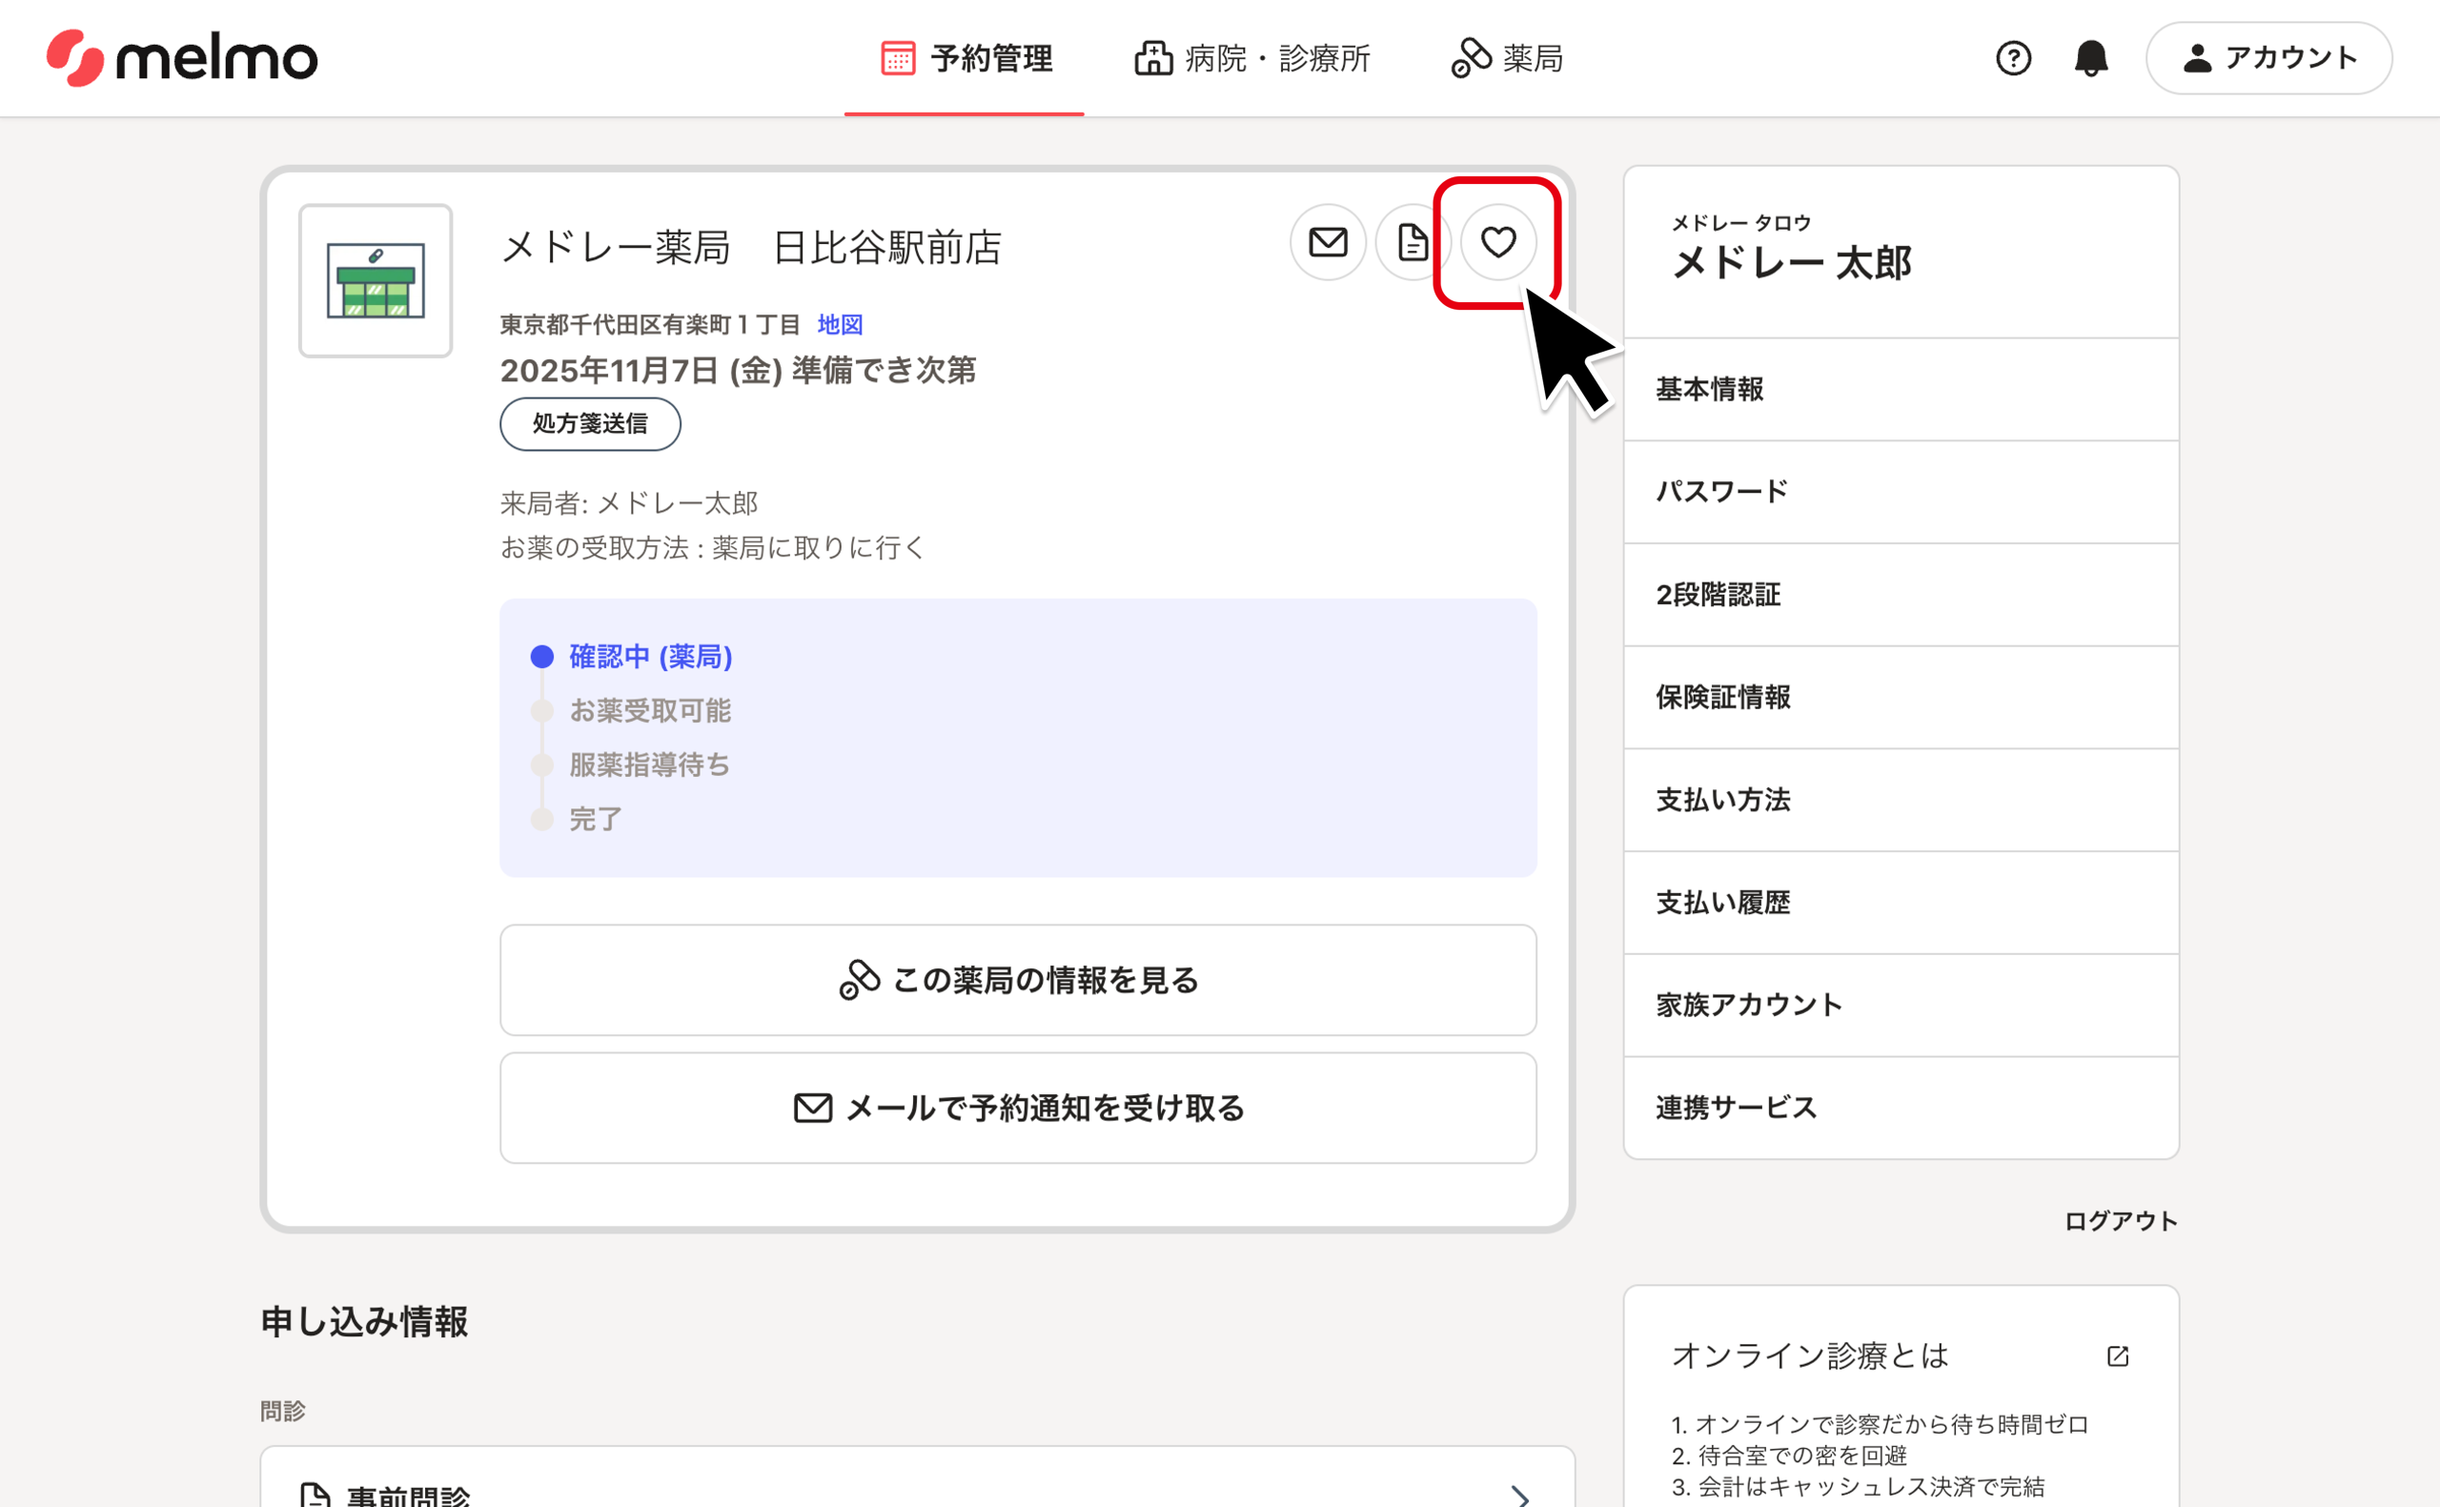Image resolution: width=2440 pixels, height=1507 pixels.
Task: Open パスワード in account menu
Action: tap(1901, 491)
